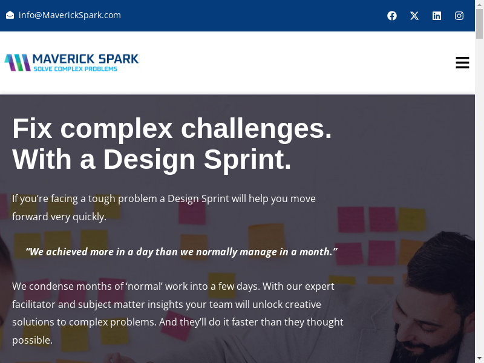Click the 'Fix complex challenges.' heading line
The image size is (484, 363).
(172, 128)
